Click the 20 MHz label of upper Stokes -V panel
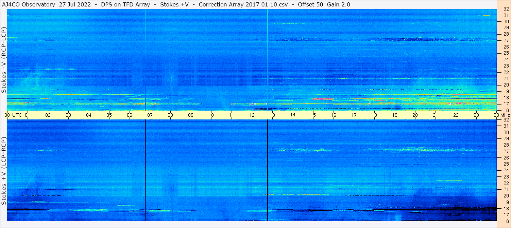The image size is (511, 228). click(506, 85)
